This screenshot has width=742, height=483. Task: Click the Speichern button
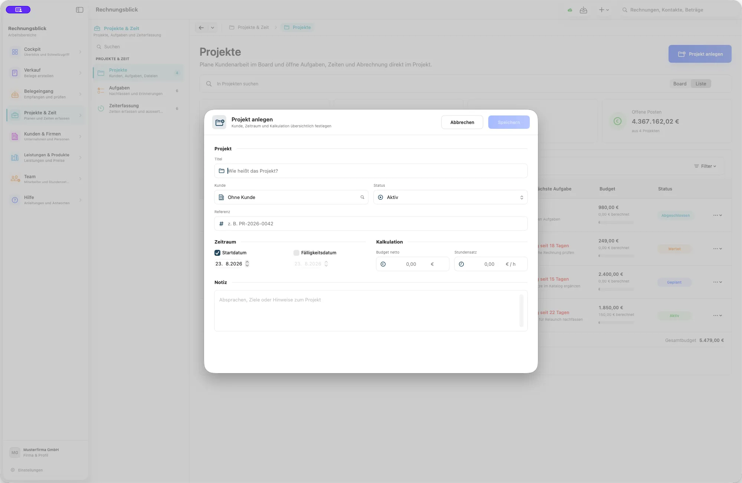pos(509,122)
